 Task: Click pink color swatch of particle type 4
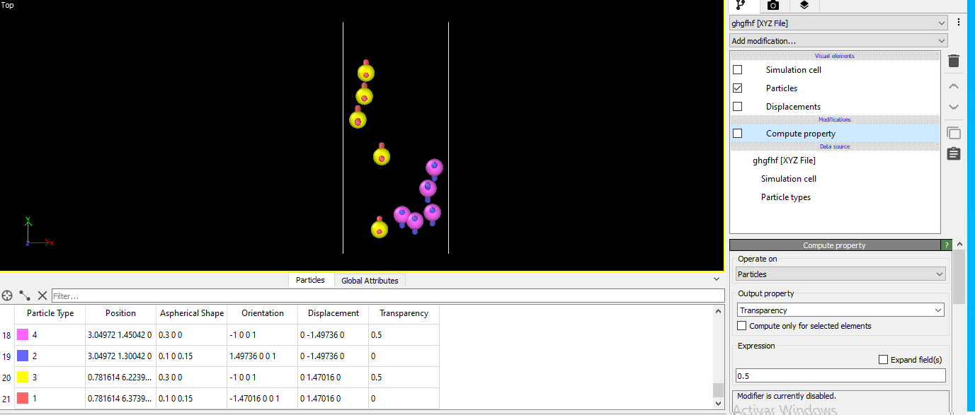[x=22, y=334]
